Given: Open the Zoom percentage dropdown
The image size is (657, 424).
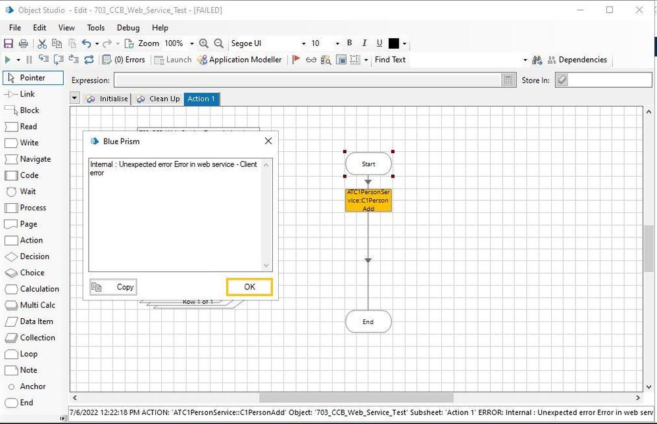Looking at the screenshot, I should 192,43.
